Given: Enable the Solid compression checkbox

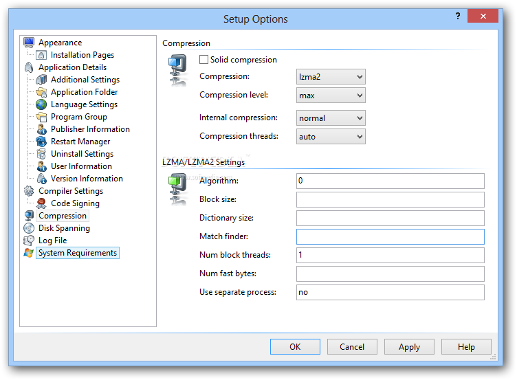Looking at the screenshot, I should pos(203,60).
